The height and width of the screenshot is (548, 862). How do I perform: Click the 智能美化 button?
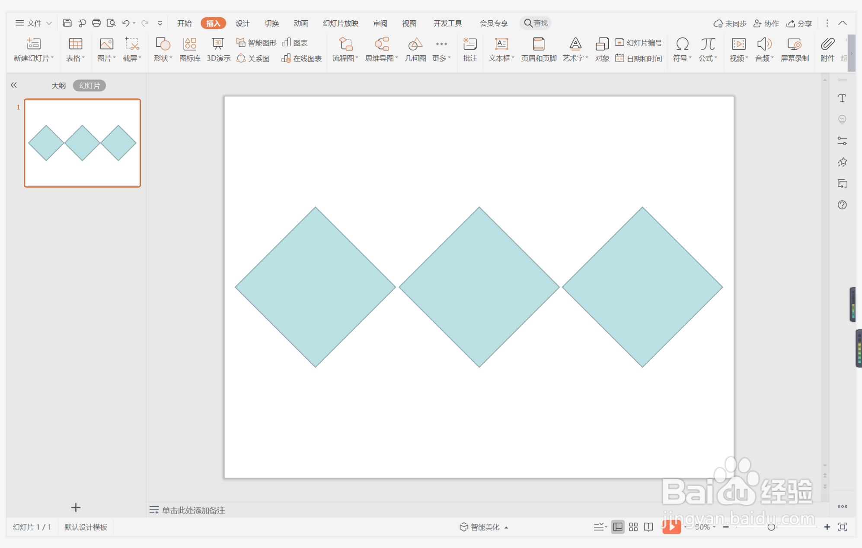pyautogui.click(x=484, y=527)
